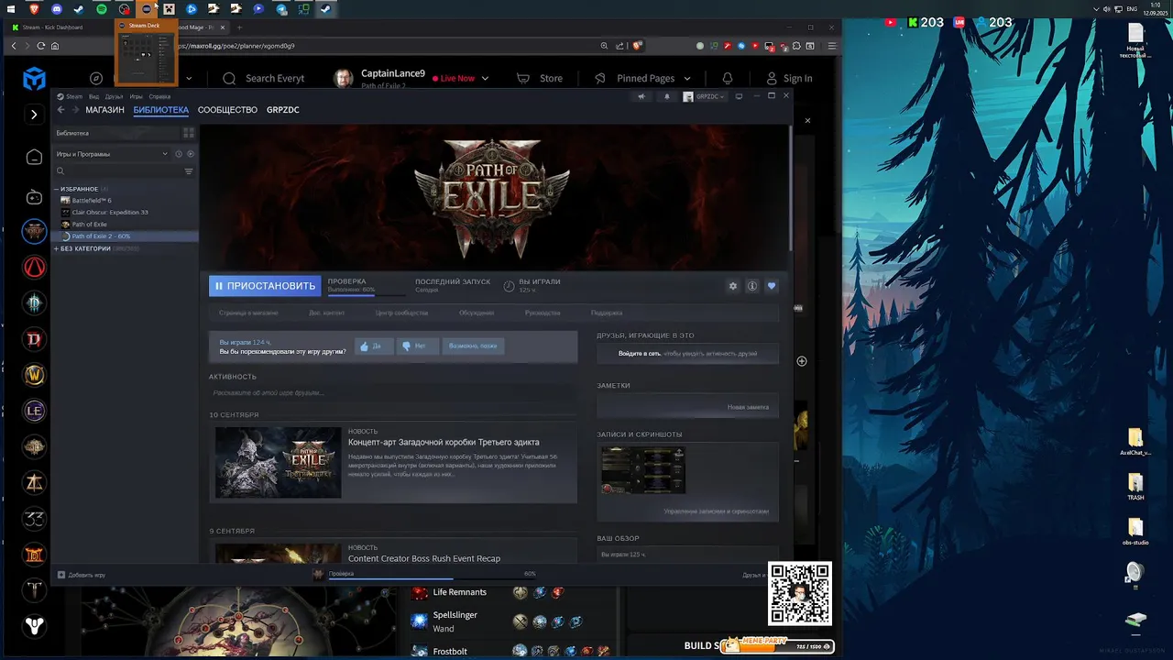This screenshot has height=660, width=1173.
Task: Open Справка menu in Steam
Action: (x=159, y=96)
